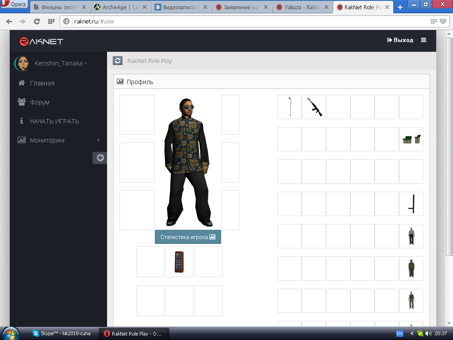Click the Opera menu button
The width and height of the screenshot is (453, 340).
(15, 4)
